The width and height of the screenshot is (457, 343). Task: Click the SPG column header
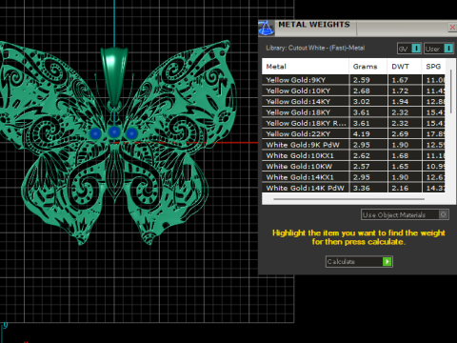433,67
